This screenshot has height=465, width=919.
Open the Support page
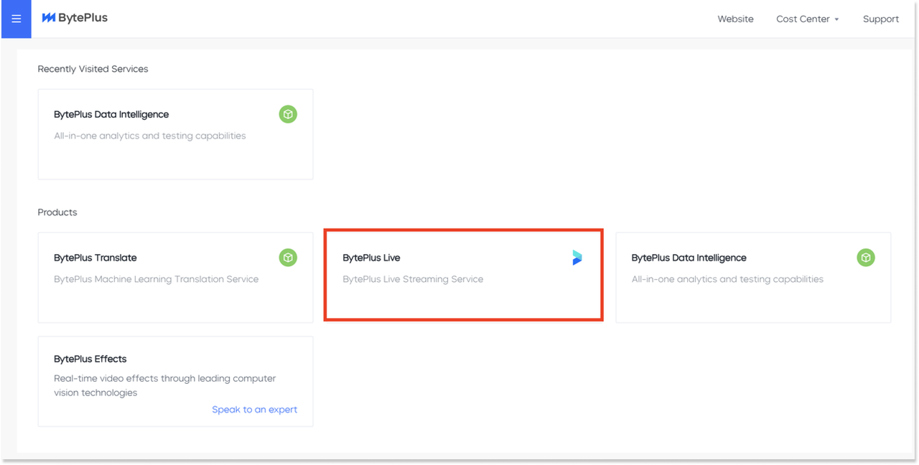point(880,19)
